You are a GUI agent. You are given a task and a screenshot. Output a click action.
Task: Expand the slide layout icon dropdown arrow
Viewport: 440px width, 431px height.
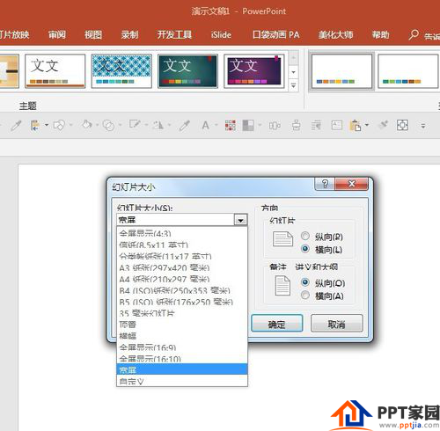pyautogui.click(x=260, y=126)
